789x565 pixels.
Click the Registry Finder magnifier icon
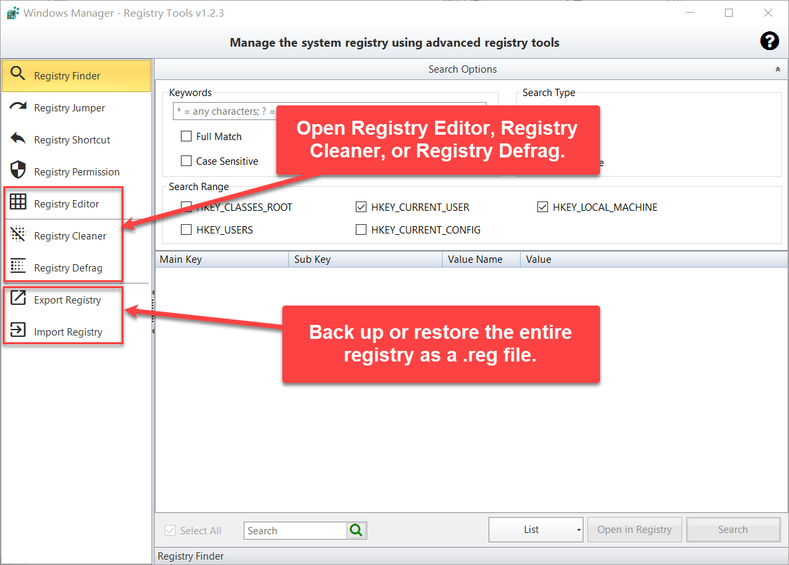[x=17, y=73]
